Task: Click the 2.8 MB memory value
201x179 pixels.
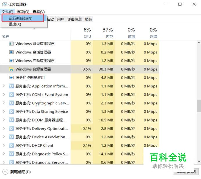Action: pos(107,128)
